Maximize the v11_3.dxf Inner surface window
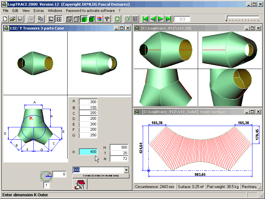265x199 pixels. (252, 112)
